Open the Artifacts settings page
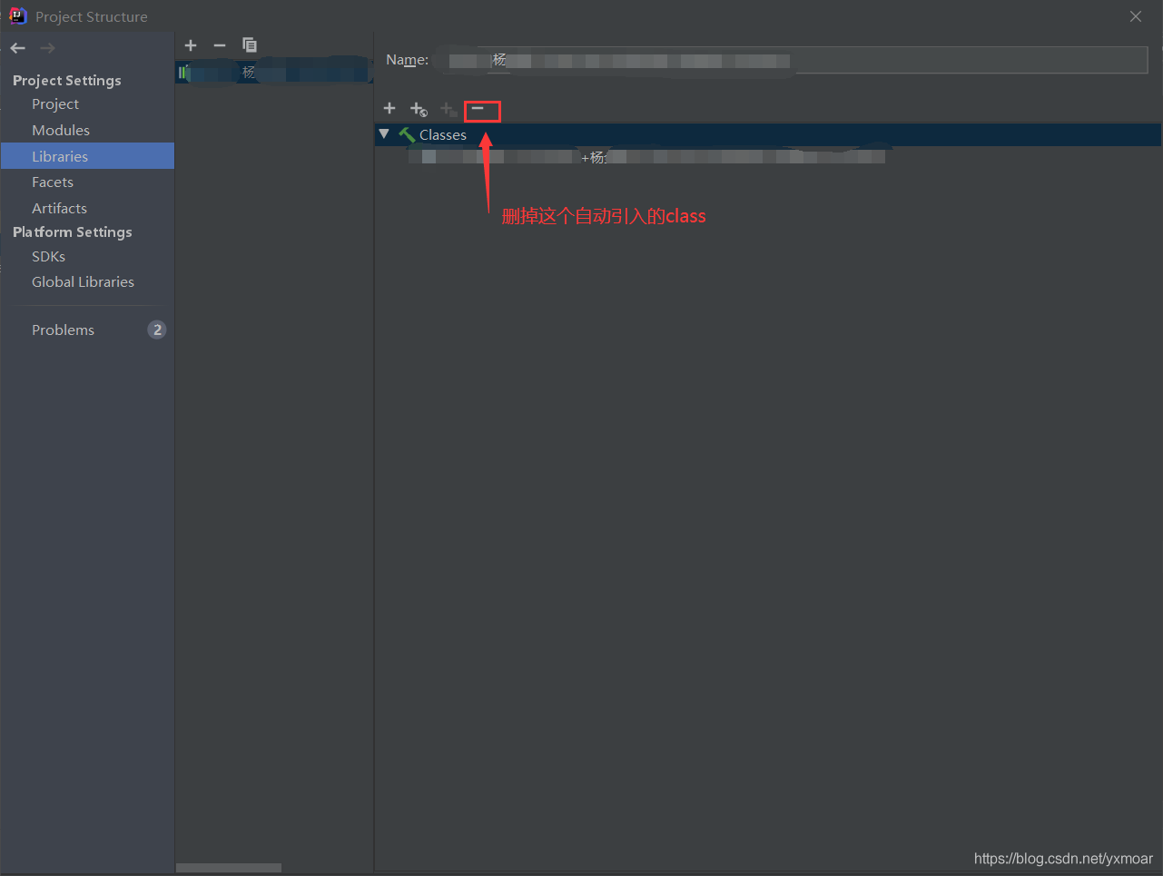The image size is (1163, 876). coord(59,209)
